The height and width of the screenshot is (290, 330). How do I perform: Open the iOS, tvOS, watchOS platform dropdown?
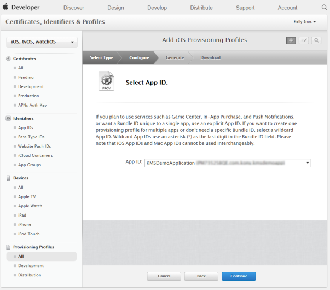tap(42, 42)
